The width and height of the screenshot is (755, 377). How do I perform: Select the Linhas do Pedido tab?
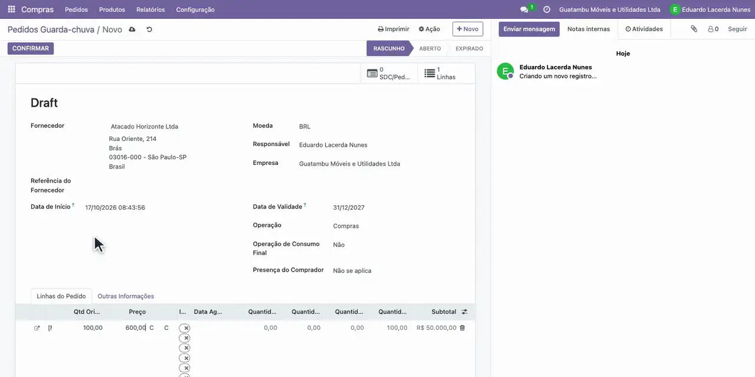[61, 296]
